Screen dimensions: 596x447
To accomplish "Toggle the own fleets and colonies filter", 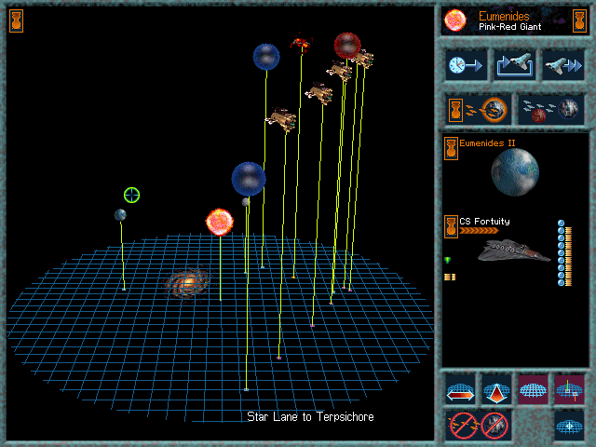I will tap(478, 110).
